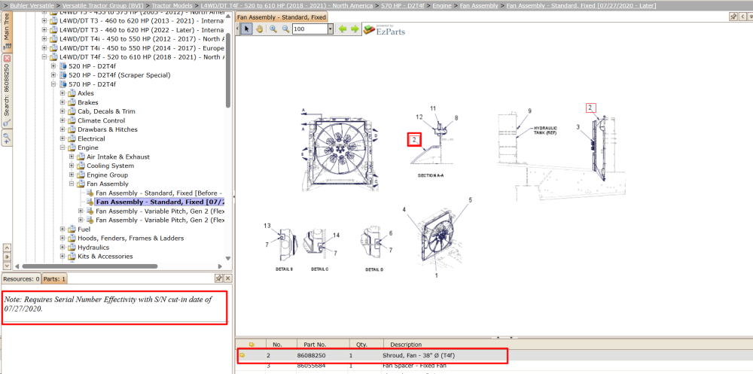Click the Cooling System folder icon
Image resolution: width=753 pixels, height=374 pixels.
pos(81,166)
